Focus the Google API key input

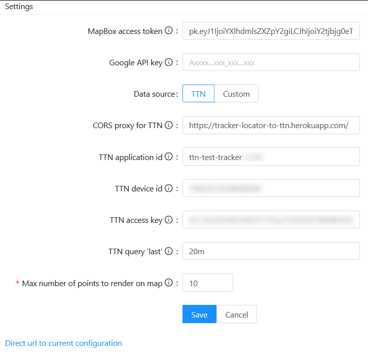click(271, 62)
